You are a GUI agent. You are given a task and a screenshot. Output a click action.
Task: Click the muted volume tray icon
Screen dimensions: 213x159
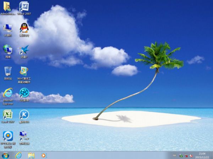tap(192, 155)
